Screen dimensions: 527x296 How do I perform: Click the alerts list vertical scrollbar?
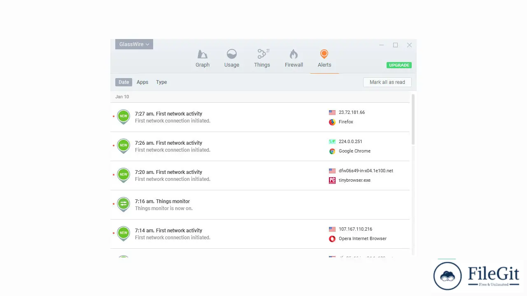pos(413,119)
